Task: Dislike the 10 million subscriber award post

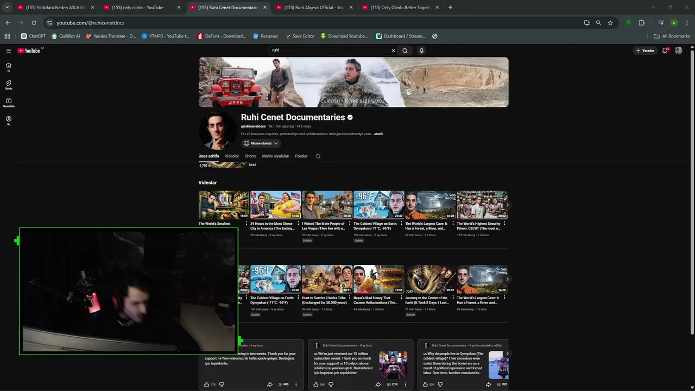Action: (331, 384)
